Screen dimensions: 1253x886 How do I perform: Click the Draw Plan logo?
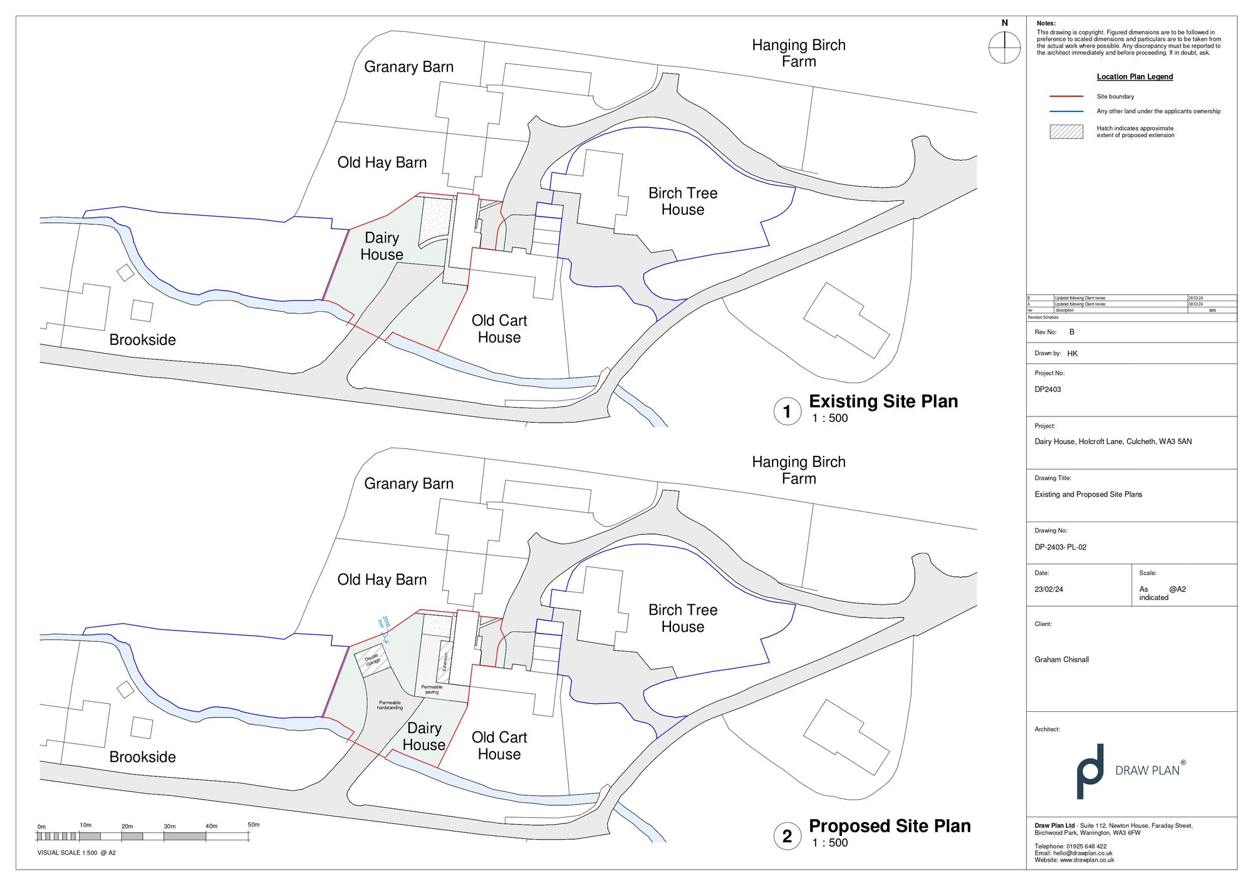click(1131, 771)
